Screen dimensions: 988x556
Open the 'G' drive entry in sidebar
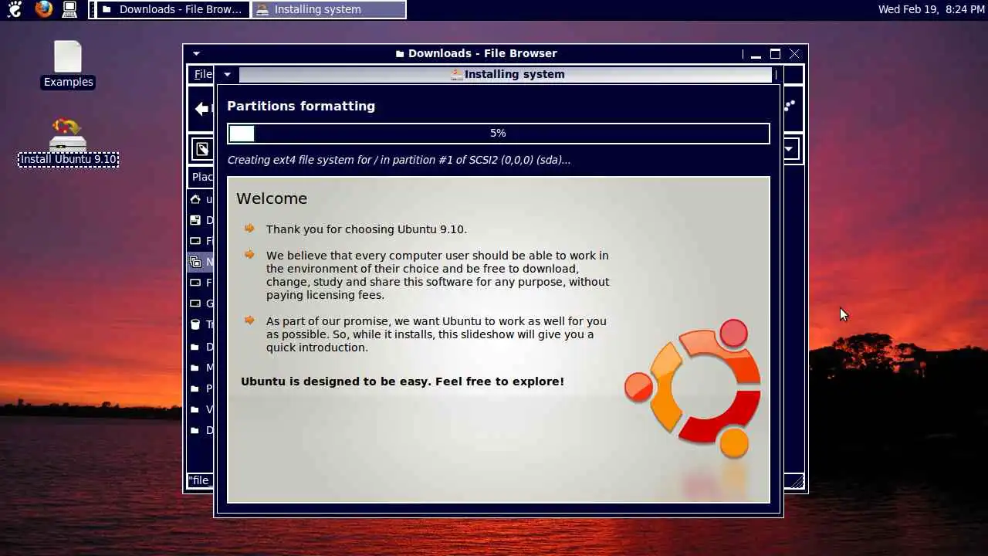click(x=201, y=303)
